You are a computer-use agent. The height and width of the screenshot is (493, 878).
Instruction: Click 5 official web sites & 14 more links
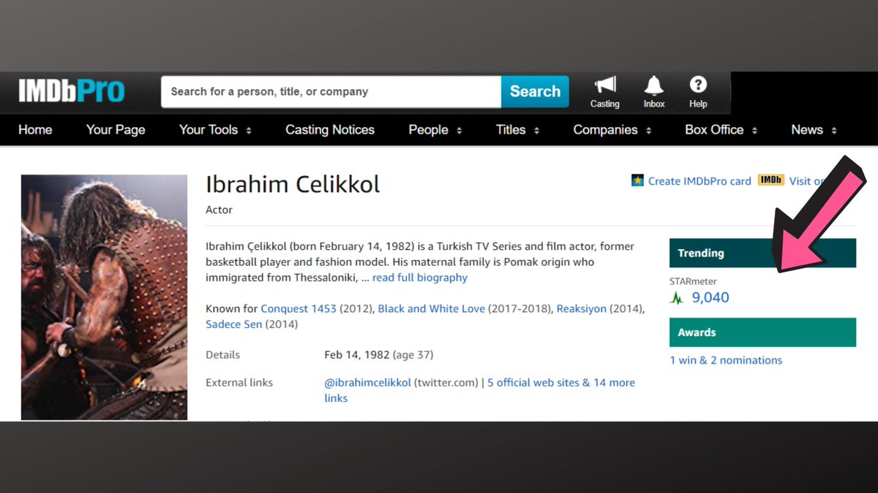pyautogui.click(x=480, y=390)
